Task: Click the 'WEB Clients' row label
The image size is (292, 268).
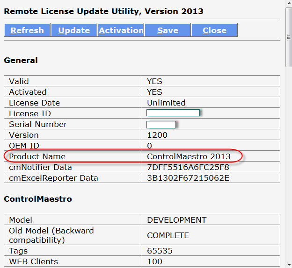Action: click(x=33, y=261)
